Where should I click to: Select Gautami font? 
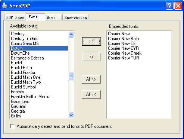coord(39,106)
